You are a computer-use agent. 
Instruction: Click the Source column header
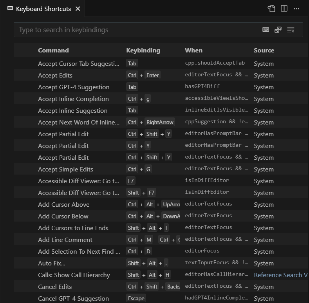coord(264,50)
